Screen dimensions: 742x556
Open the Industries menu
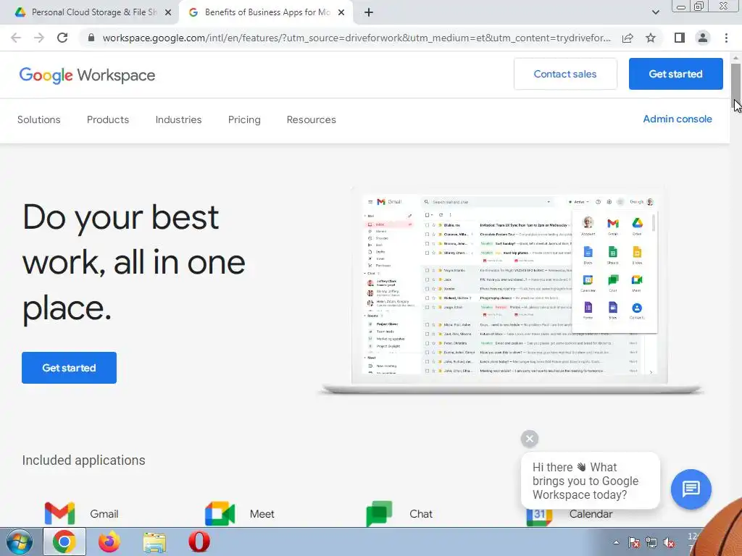tap(178, 119)
